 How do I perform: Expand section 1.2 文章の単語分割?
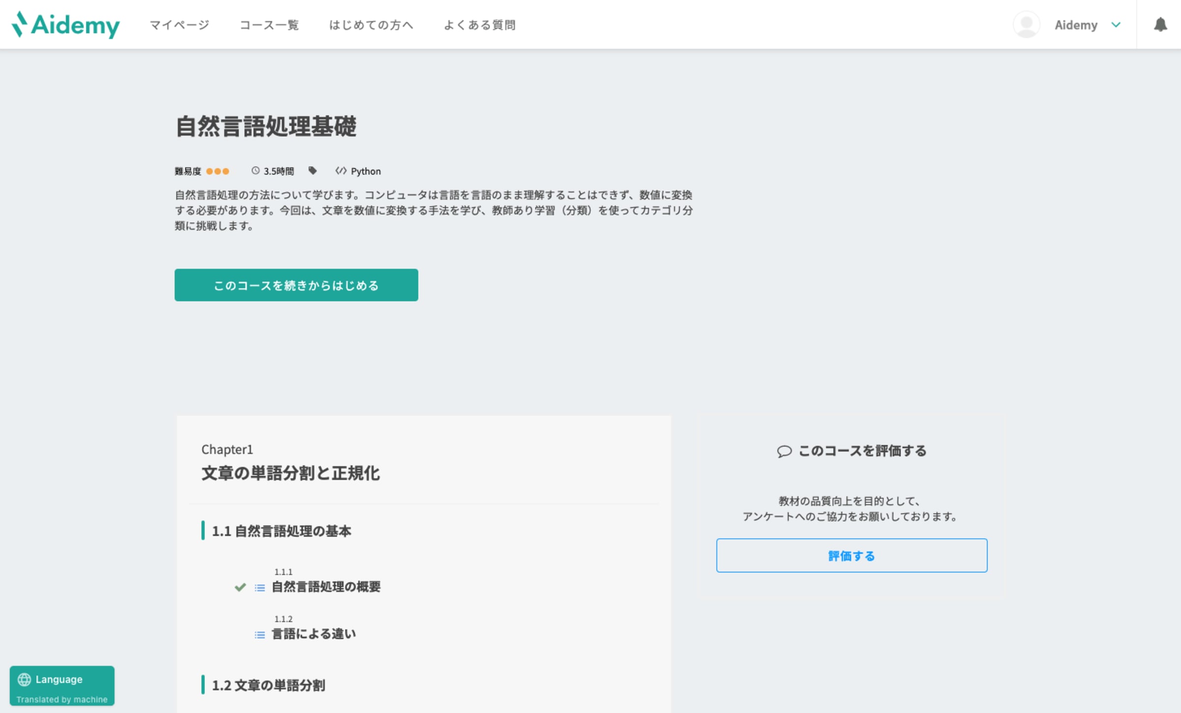tap(268, 685)
